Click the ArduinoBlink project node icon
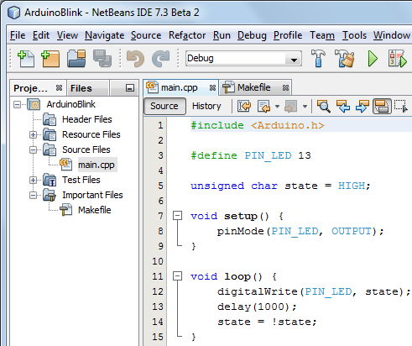This screenshot has width=412, height=346. tap(34, 104)
